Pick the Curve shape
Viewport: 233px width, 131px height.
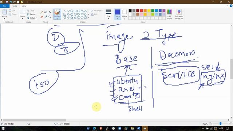(x=68, y=11)
